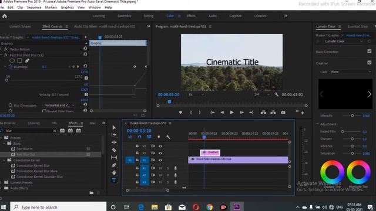This screenshot has height=211, width=376.
Task: Toggle track lock on V2
Action: [x=137, y=153]
